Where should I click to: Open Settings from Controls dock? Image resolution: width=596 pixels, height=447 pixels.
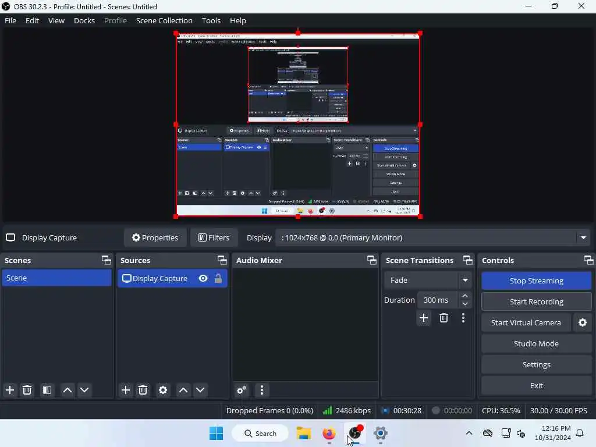tap(536, 364)
